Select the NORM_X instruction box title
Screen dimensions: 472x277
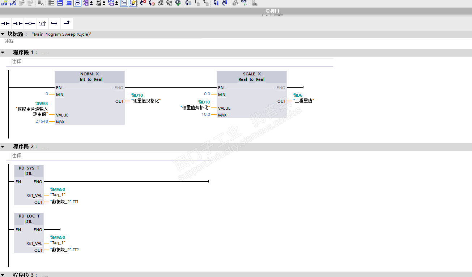(x=90, y=74)
